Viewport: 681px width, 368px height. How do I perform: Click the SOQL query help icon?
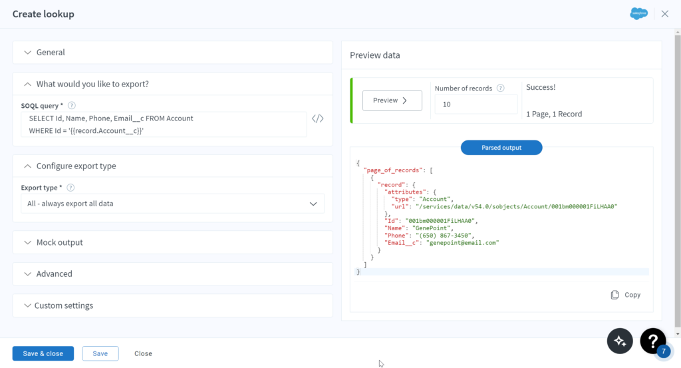tap(72, 105)
